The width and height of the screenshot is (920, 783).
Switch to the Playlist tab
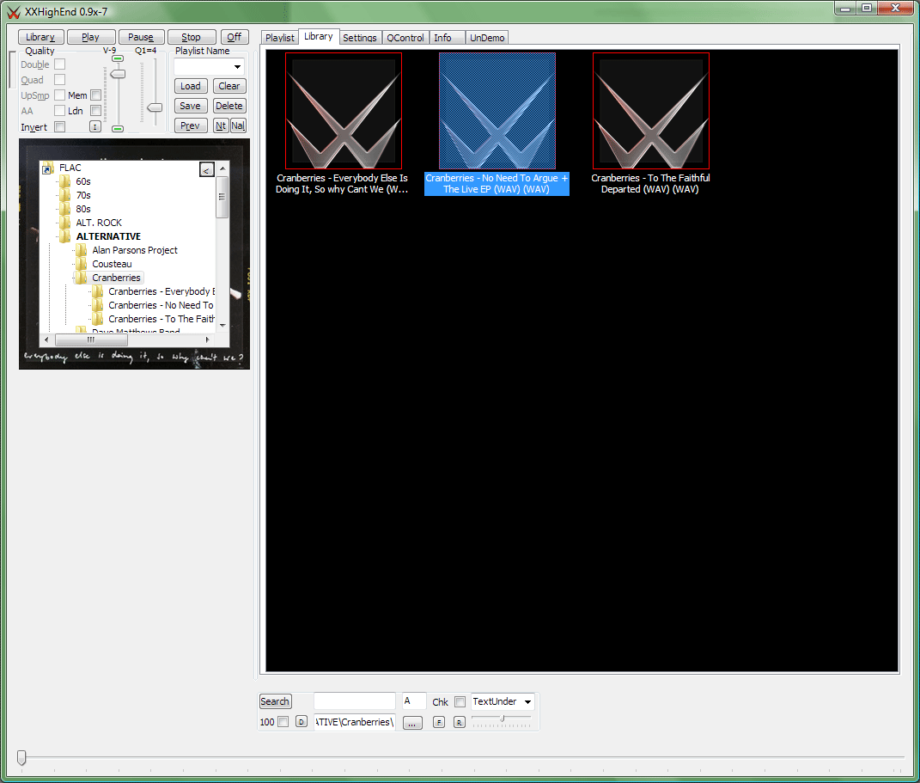click(x=280, y=38)
